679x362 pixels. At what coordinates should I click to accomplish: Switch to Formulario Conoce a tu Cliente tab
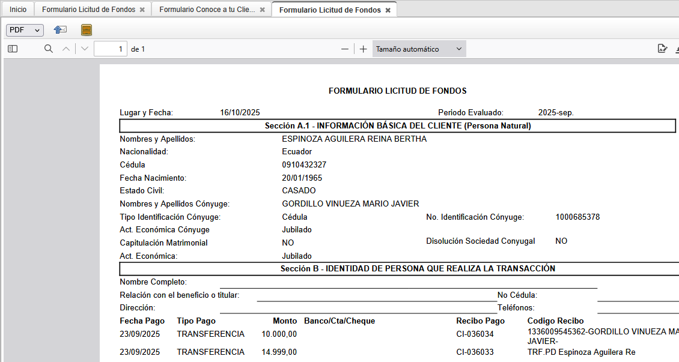[207, 10]
